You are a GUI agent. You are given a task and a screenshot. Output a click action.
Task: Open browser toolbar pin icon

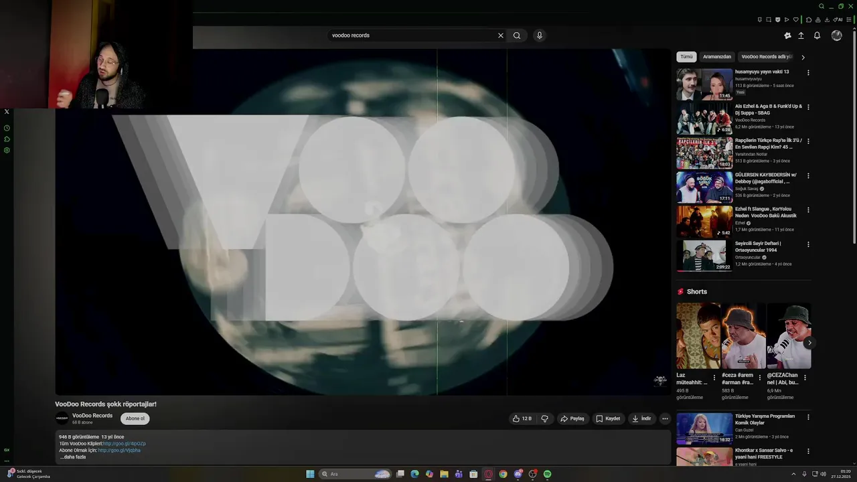pyautogui.click(x=760, y=19)
